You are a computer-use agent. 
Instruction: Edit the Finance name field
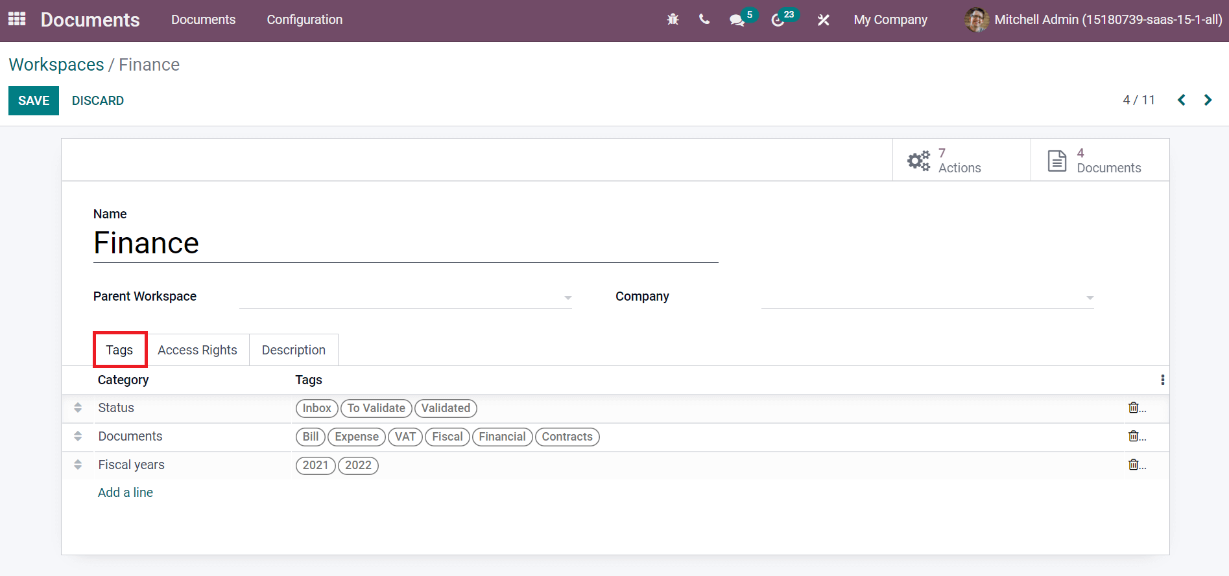point(406,244)
